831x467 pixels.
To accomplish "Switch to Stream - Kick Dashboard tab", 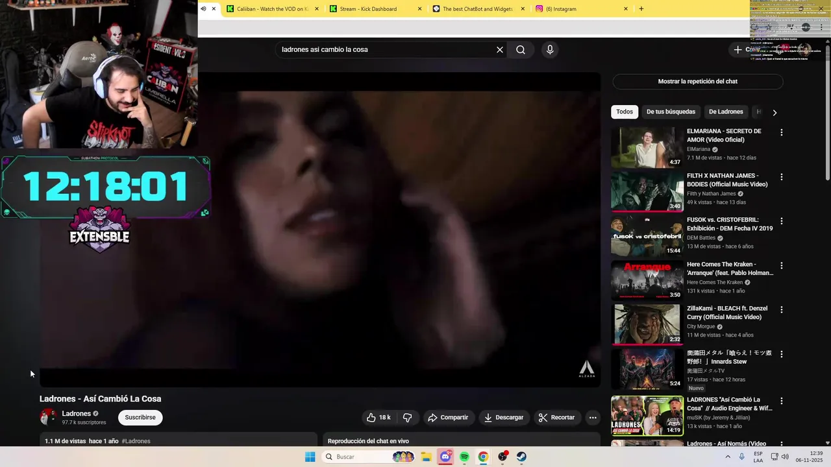I will (375, 9).
